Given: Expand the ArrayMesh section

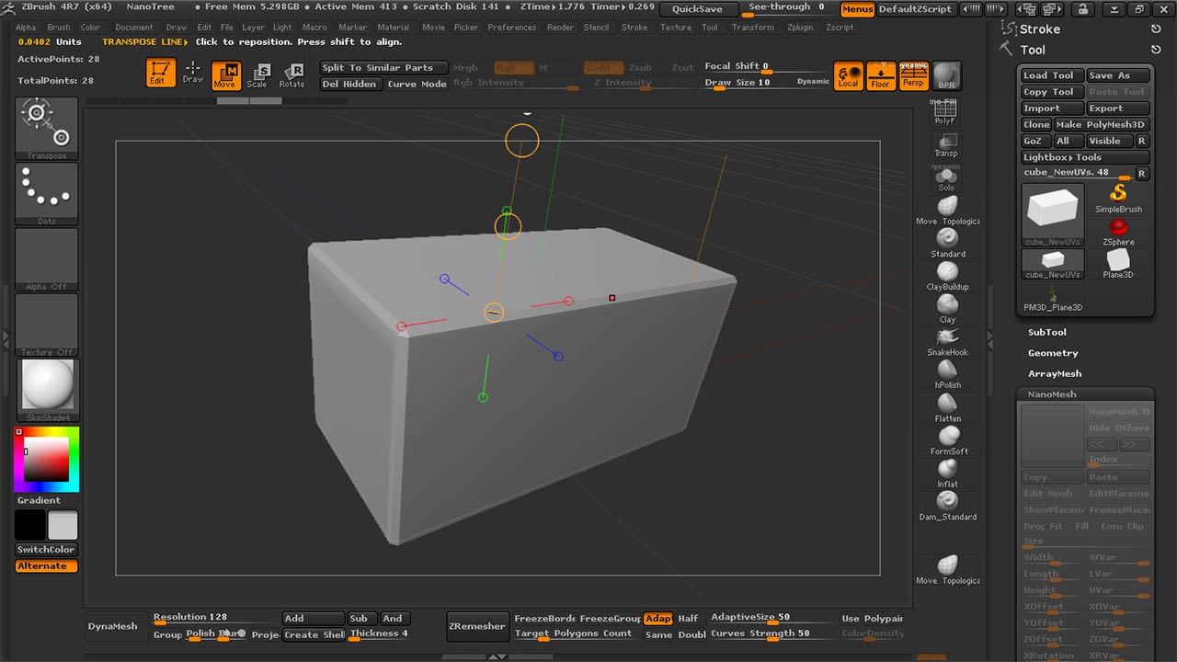Looking at the screenshot, I should 1055,374.
